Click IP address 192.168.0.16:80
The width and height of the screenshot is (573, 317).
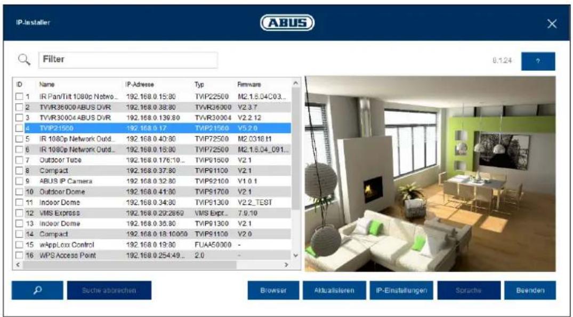pos(151,149)
